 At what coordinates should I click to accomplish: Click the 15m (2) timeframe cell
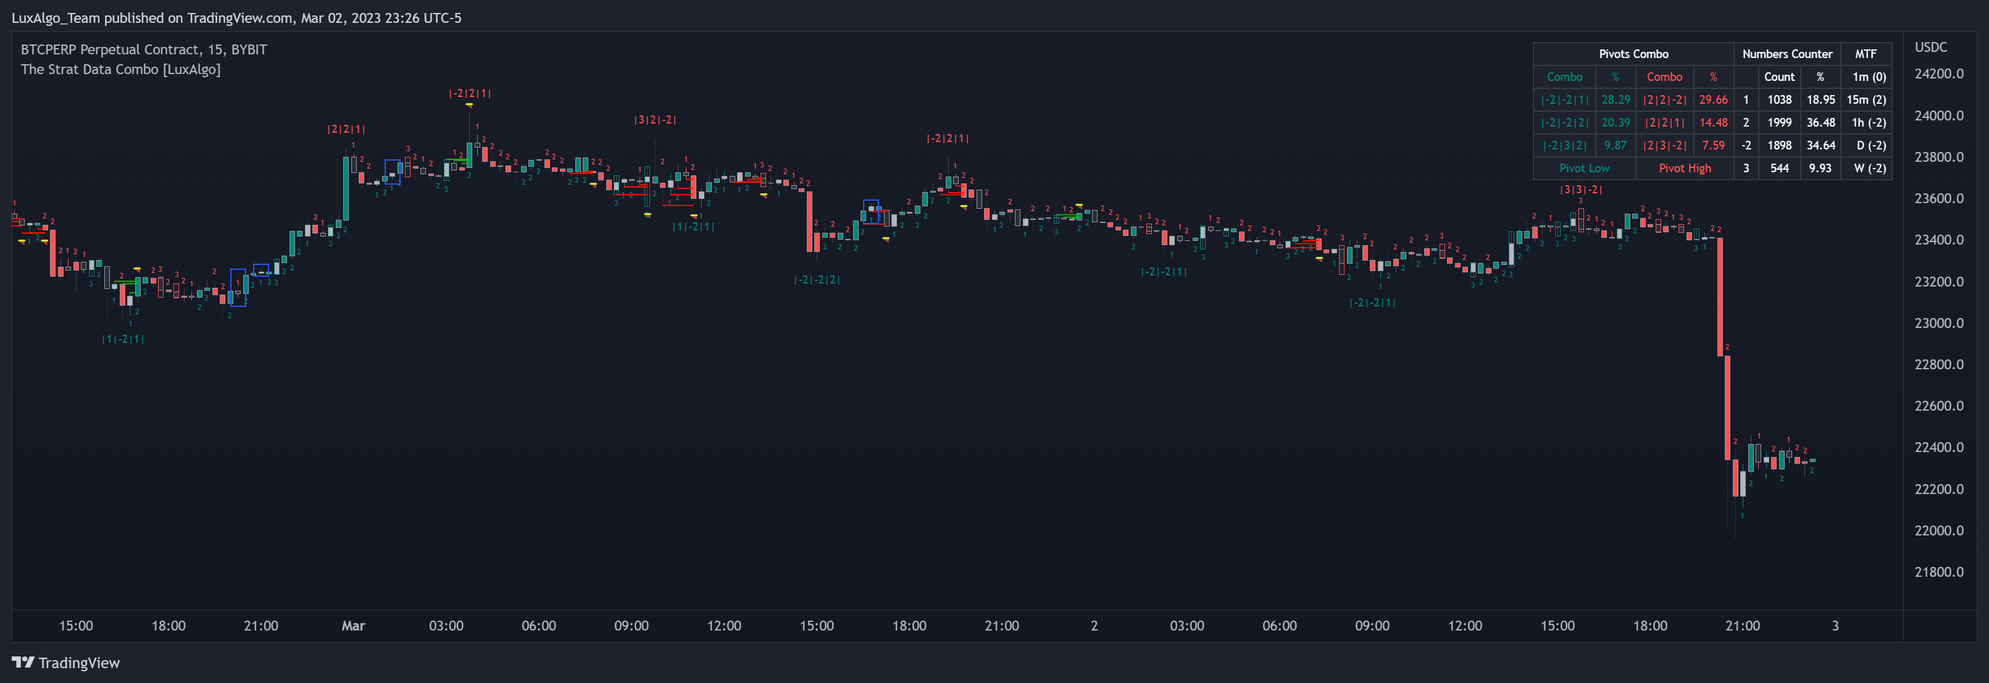coord(1866,99)
